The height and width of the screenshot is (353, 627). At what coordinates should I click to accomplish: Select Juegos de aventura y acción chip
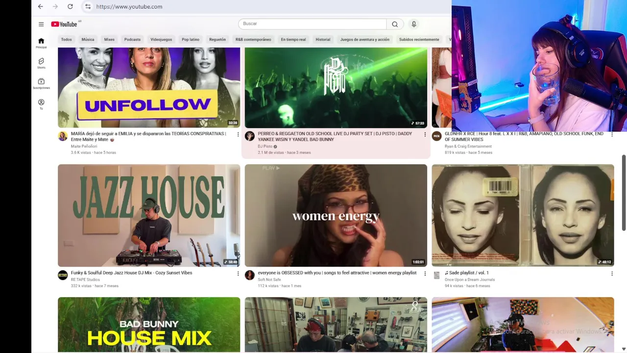coord(365,39)
